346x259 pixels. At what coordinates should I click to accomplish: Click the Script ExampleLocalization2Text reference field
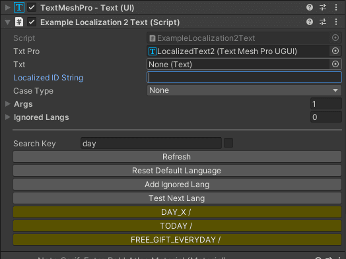pos(238,38)
